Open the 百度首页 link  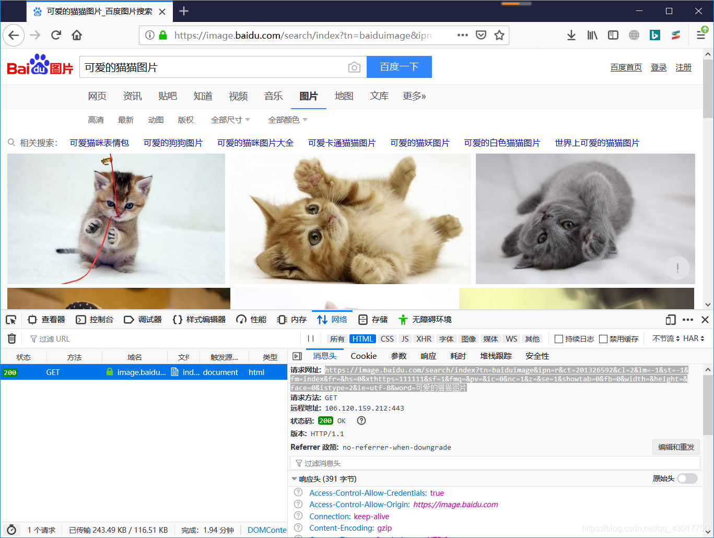[x=626, y=67]
